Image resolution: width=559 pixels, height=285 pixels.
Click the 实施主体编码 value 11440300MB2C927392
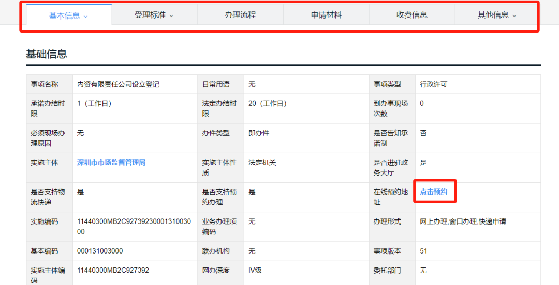coord(113,270)
